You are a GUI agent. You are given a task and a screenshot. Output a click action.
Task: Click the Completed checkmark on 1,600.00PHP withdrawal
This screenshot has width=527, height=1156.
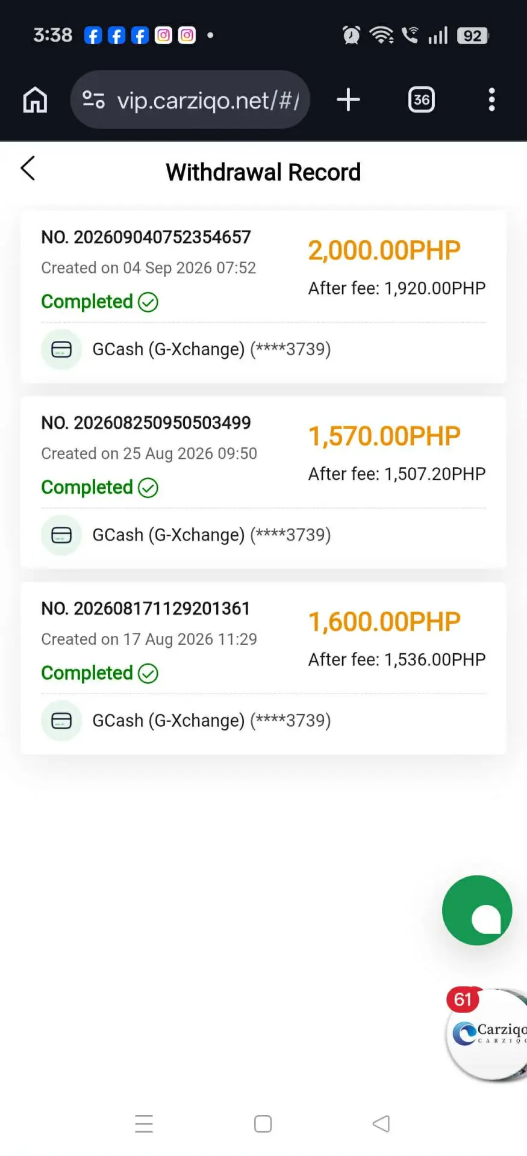click(148, 673)
